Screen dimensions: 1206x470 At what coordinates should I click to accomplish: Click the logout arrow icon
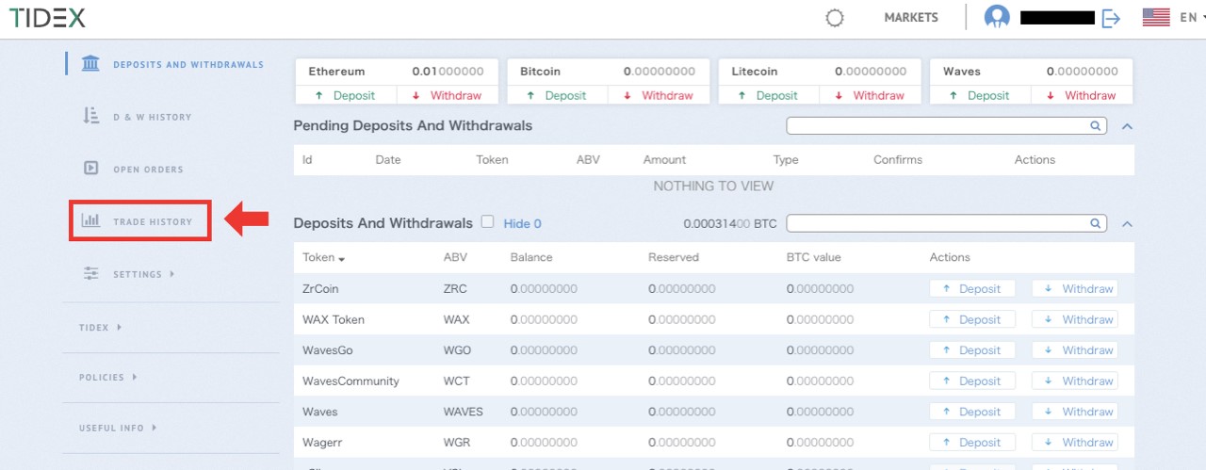tap(1111, 18)
